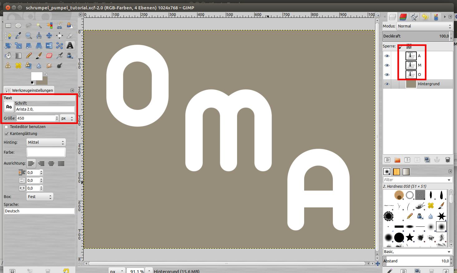Select the Paths tool

pos(8,36)
